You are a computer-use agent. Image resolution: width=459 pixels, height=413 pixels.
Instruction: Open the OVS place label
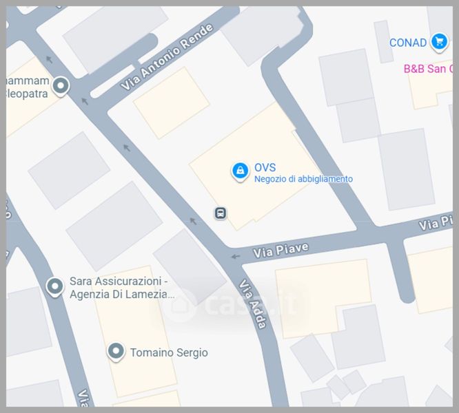pyautogui.click(x=265, y=167)
